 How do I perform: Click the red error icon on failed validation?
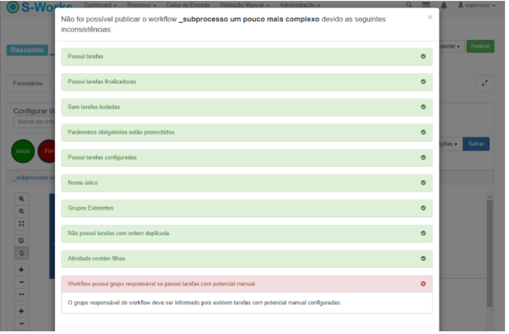tap(423, 284)
